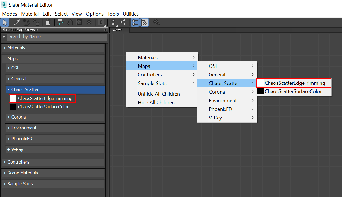
Task: Choose Unhide All Children
Action: pos(162,94)
